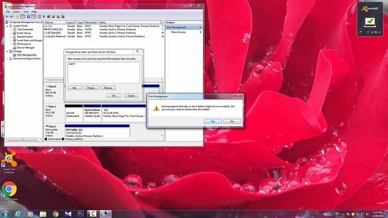Select the M: entry in drive letter list
The width and height of the screenshot is (388, 218).
[72, 64]
